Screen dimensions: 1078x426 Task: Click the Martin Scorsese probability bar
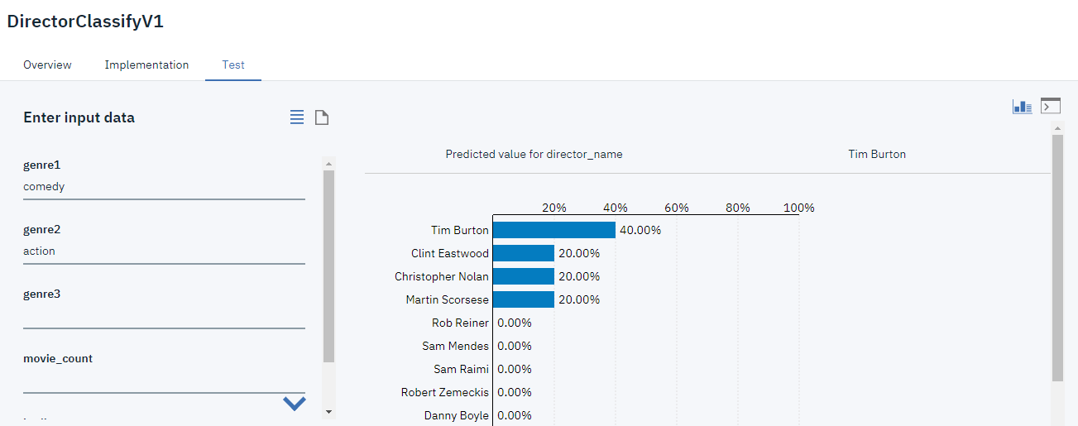[x=524, y=299]
